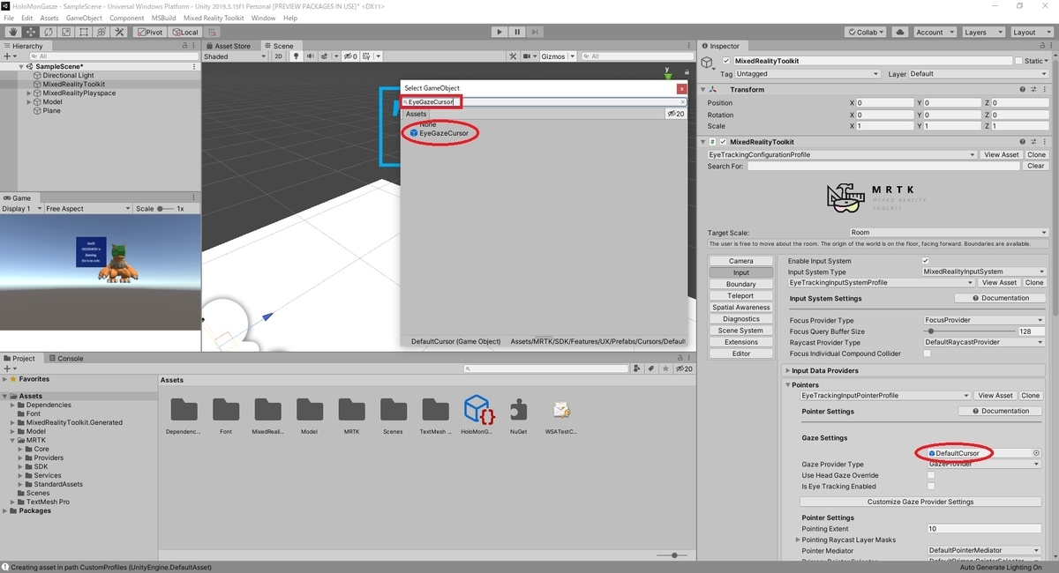
Task: Open Transform component help icon
Action: [1024, 89]
